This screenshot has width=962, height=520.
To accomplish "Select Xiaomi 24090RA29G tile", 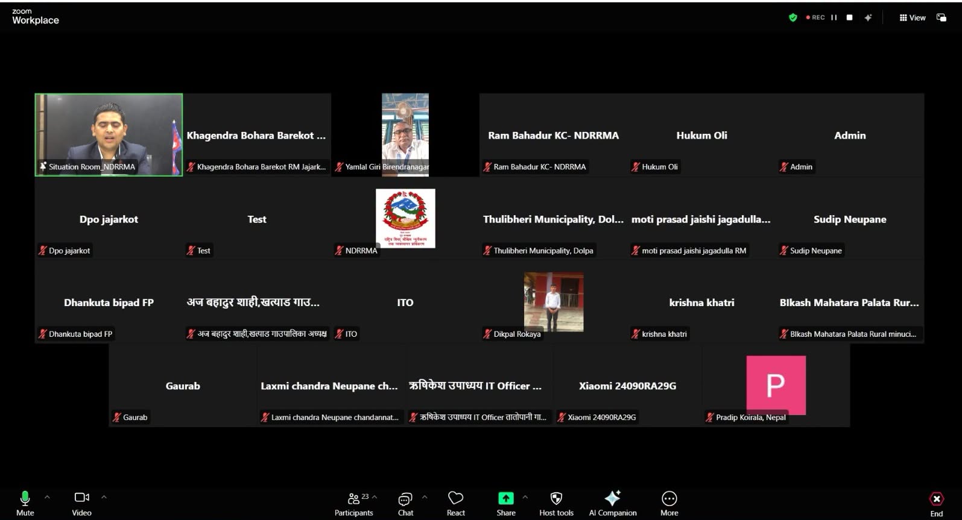I will (627, 386).
